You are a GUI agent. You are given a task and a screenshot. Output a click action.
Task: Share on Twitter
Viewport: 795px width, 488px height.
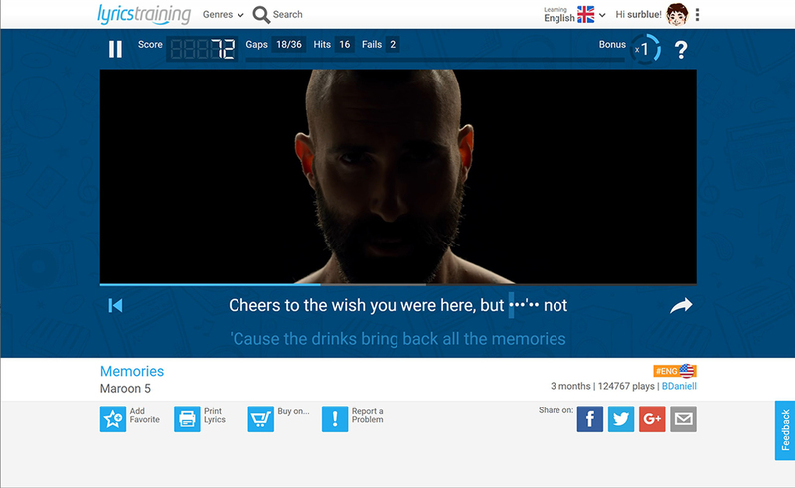621,419
